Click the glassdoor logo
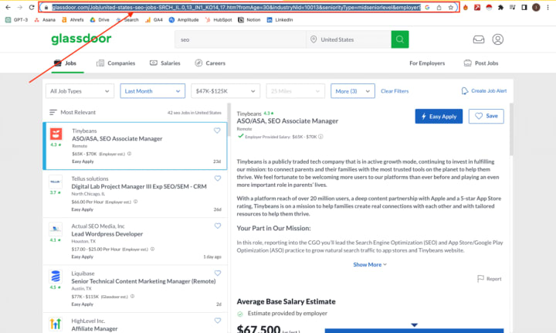 pos(81,39)
